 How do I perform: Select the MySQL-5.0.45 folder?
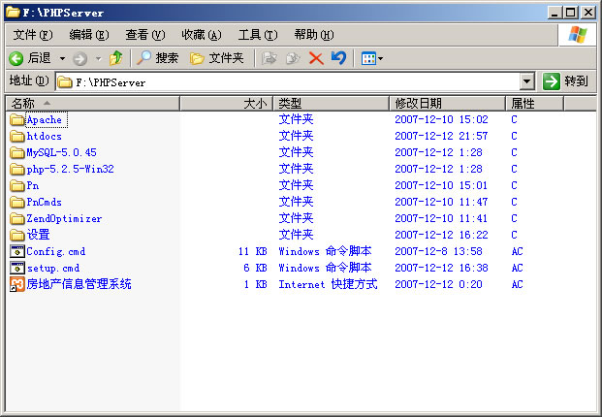[61, 152]
